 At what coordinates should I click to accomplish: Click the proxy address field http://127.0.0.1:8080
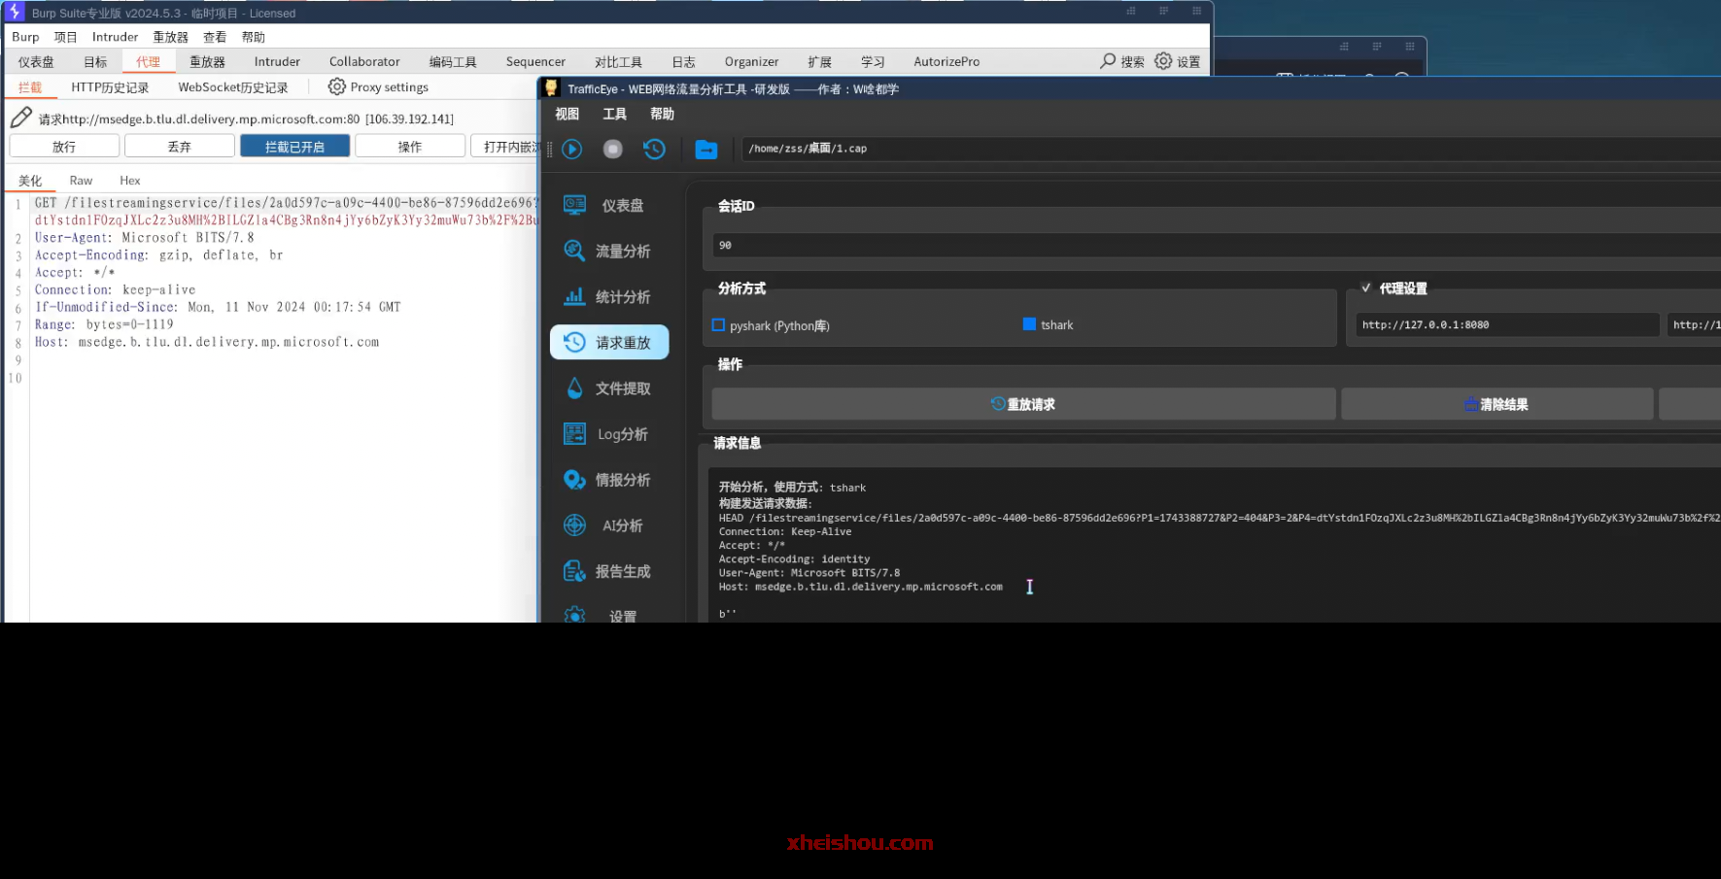pos(1507,324)
